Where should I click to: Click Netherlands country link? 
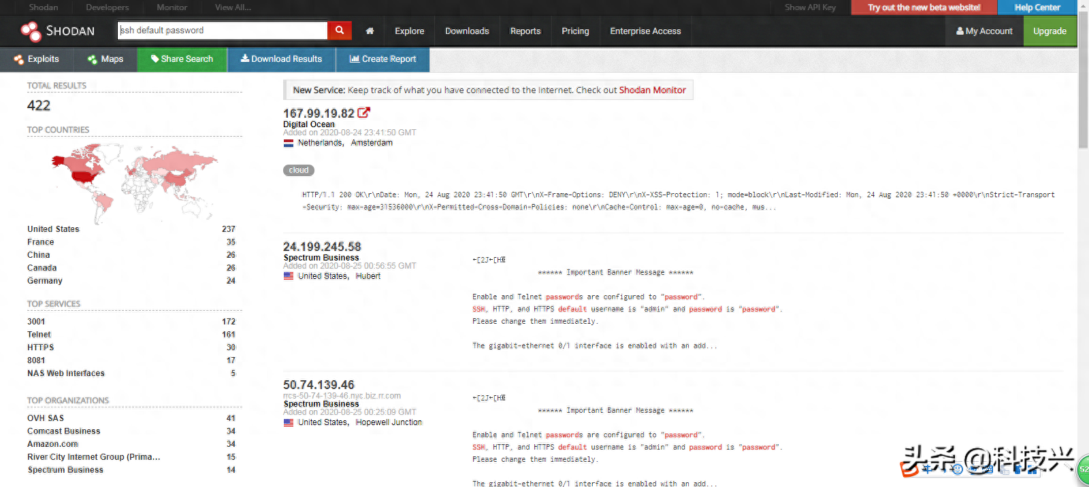pos(320,143)
